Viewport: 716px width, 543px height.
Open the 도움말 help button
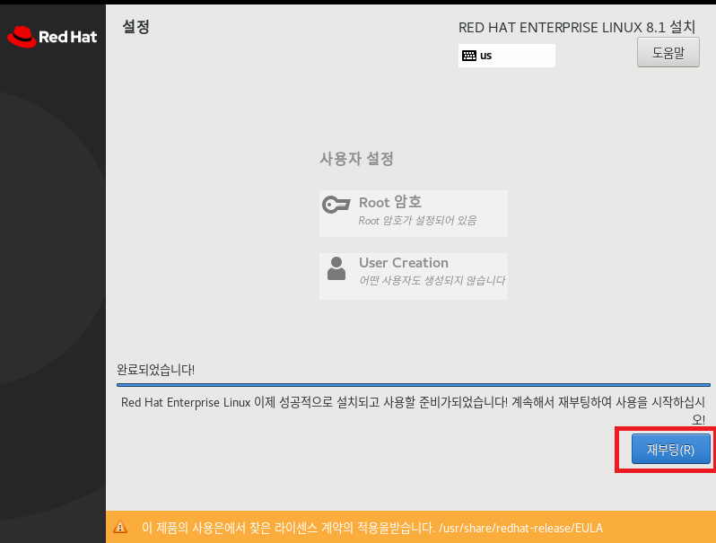pyautogui.click(x=668, y=53)
